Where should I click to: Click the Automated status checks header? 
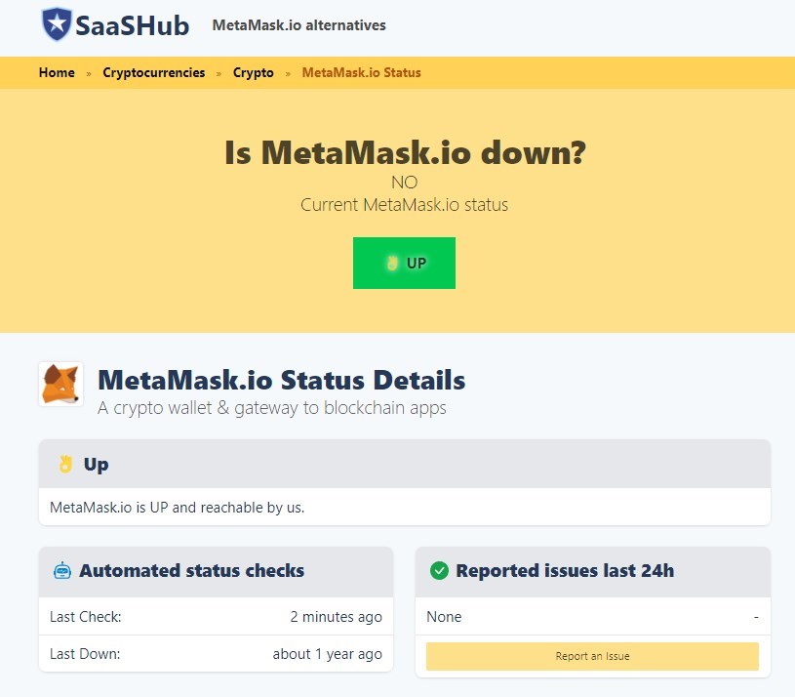216,571
